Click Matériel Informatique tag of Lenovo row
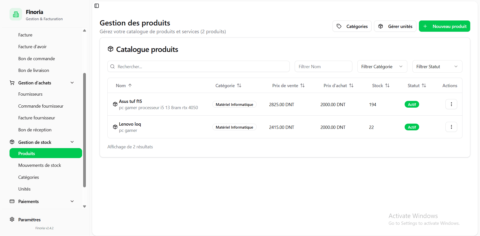 point(234,127)
